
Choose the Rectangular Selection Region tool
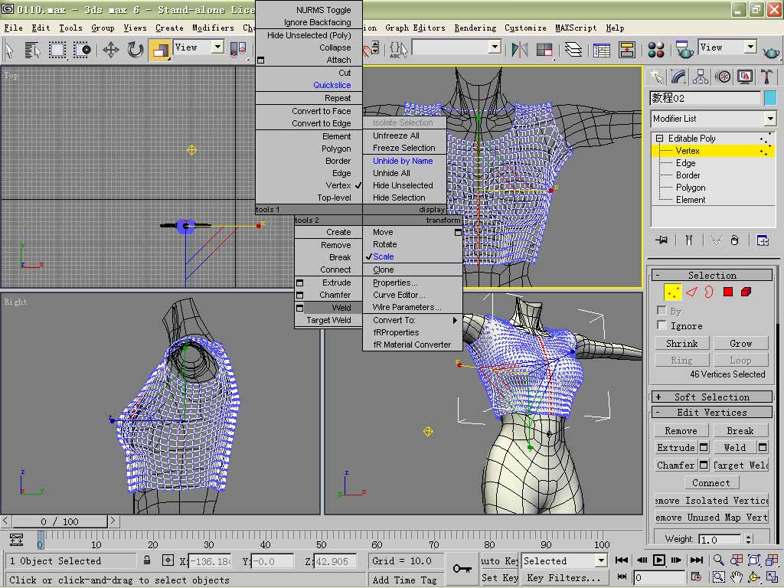click(x=57, y=50)
